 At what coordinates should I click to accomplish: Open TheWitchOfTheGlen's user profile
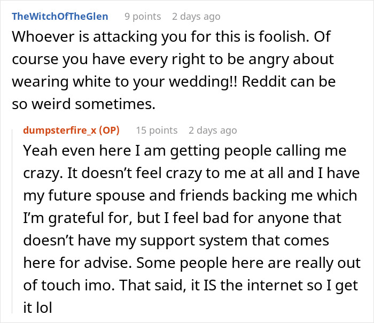(x=59, y=17)
